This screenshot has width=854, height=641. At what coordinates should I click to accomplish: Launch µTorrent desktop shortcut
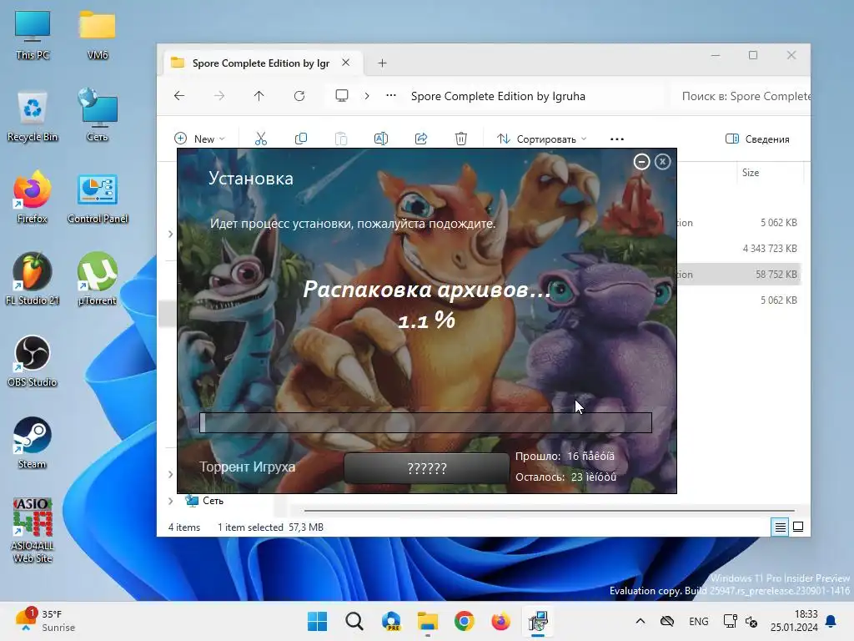click(x=97, y=279)
